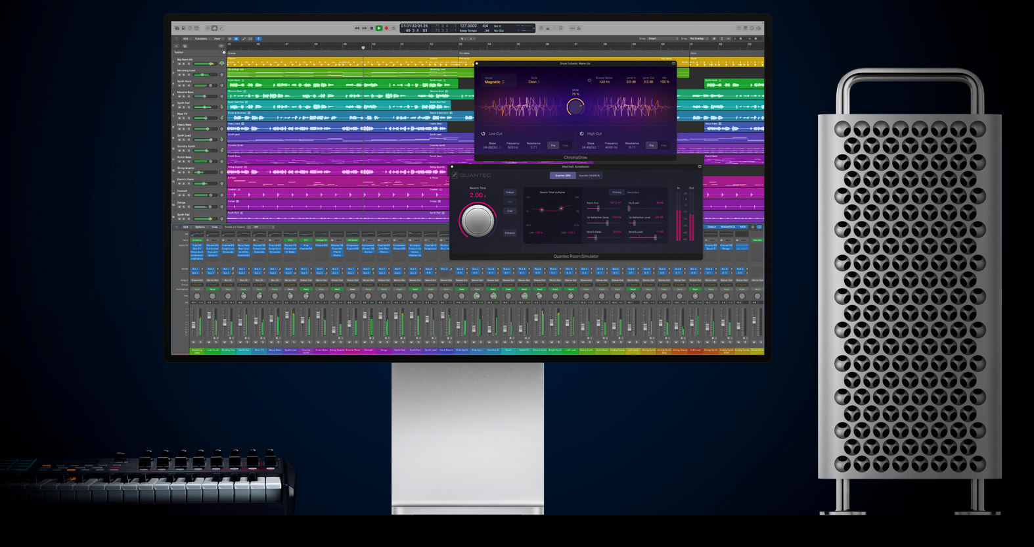Image resolution: width=1034 pixels, height=547 pixels.
Task: Click the Quantec Room Size slider
Action: 604,208
